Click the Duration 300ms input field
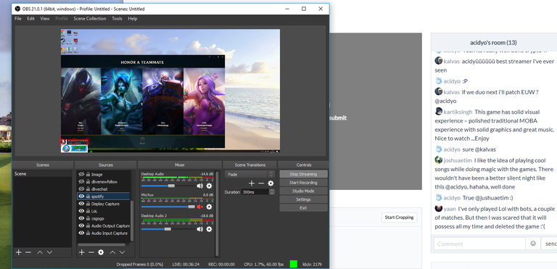The image size is (557, 269). click(x=255, y=192)
